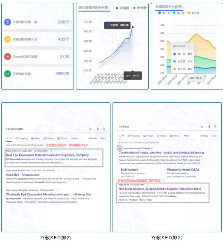The width and height of the screenshot is (223, 243).
Task: Open Settings in Cm Mask results
Action: 204,136
